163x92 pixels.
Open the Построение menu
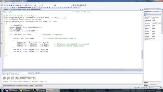[20, 3]
